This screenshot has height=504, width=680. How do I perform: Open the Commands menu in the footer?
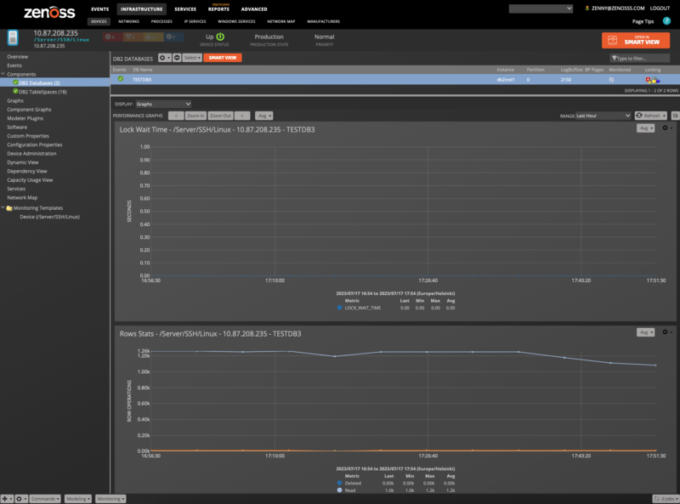pos(45,499)
